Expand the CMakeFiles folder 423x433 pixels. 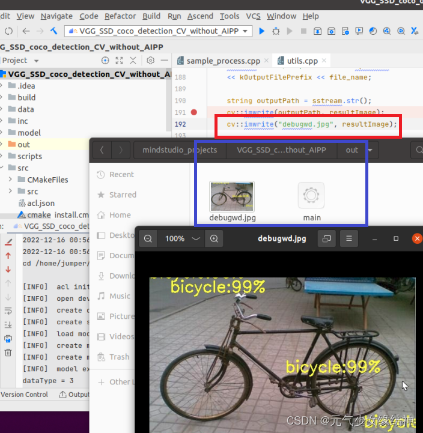click(x=10, y=180)
